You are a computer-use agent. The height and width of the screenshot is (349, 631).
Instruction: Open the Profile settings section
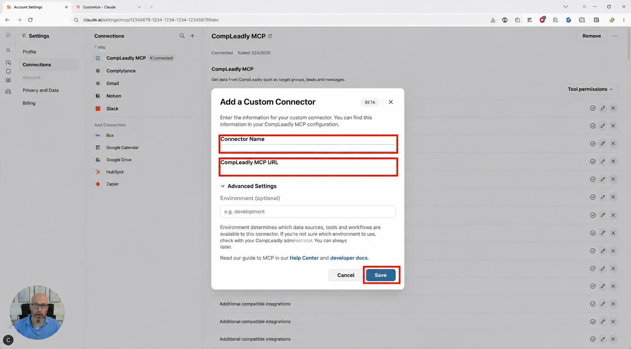29,52
